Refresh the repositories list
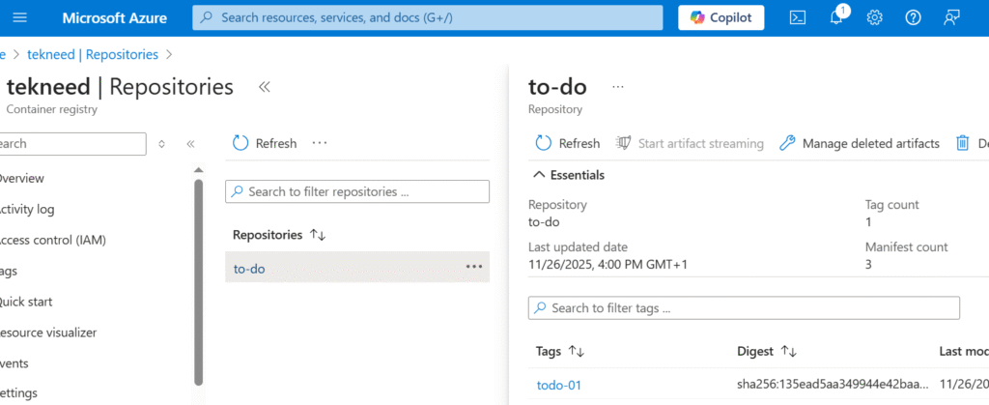The image size is (989, 405). coord(265,143)
